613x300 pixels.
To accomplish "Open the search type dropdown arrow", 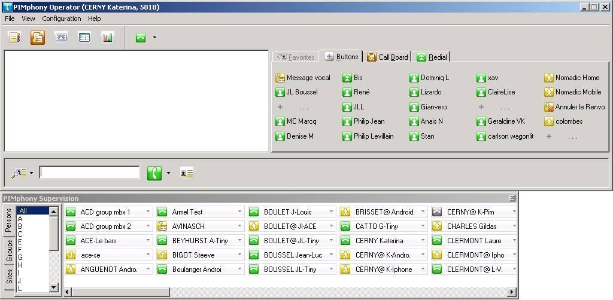I will [31, 173].
